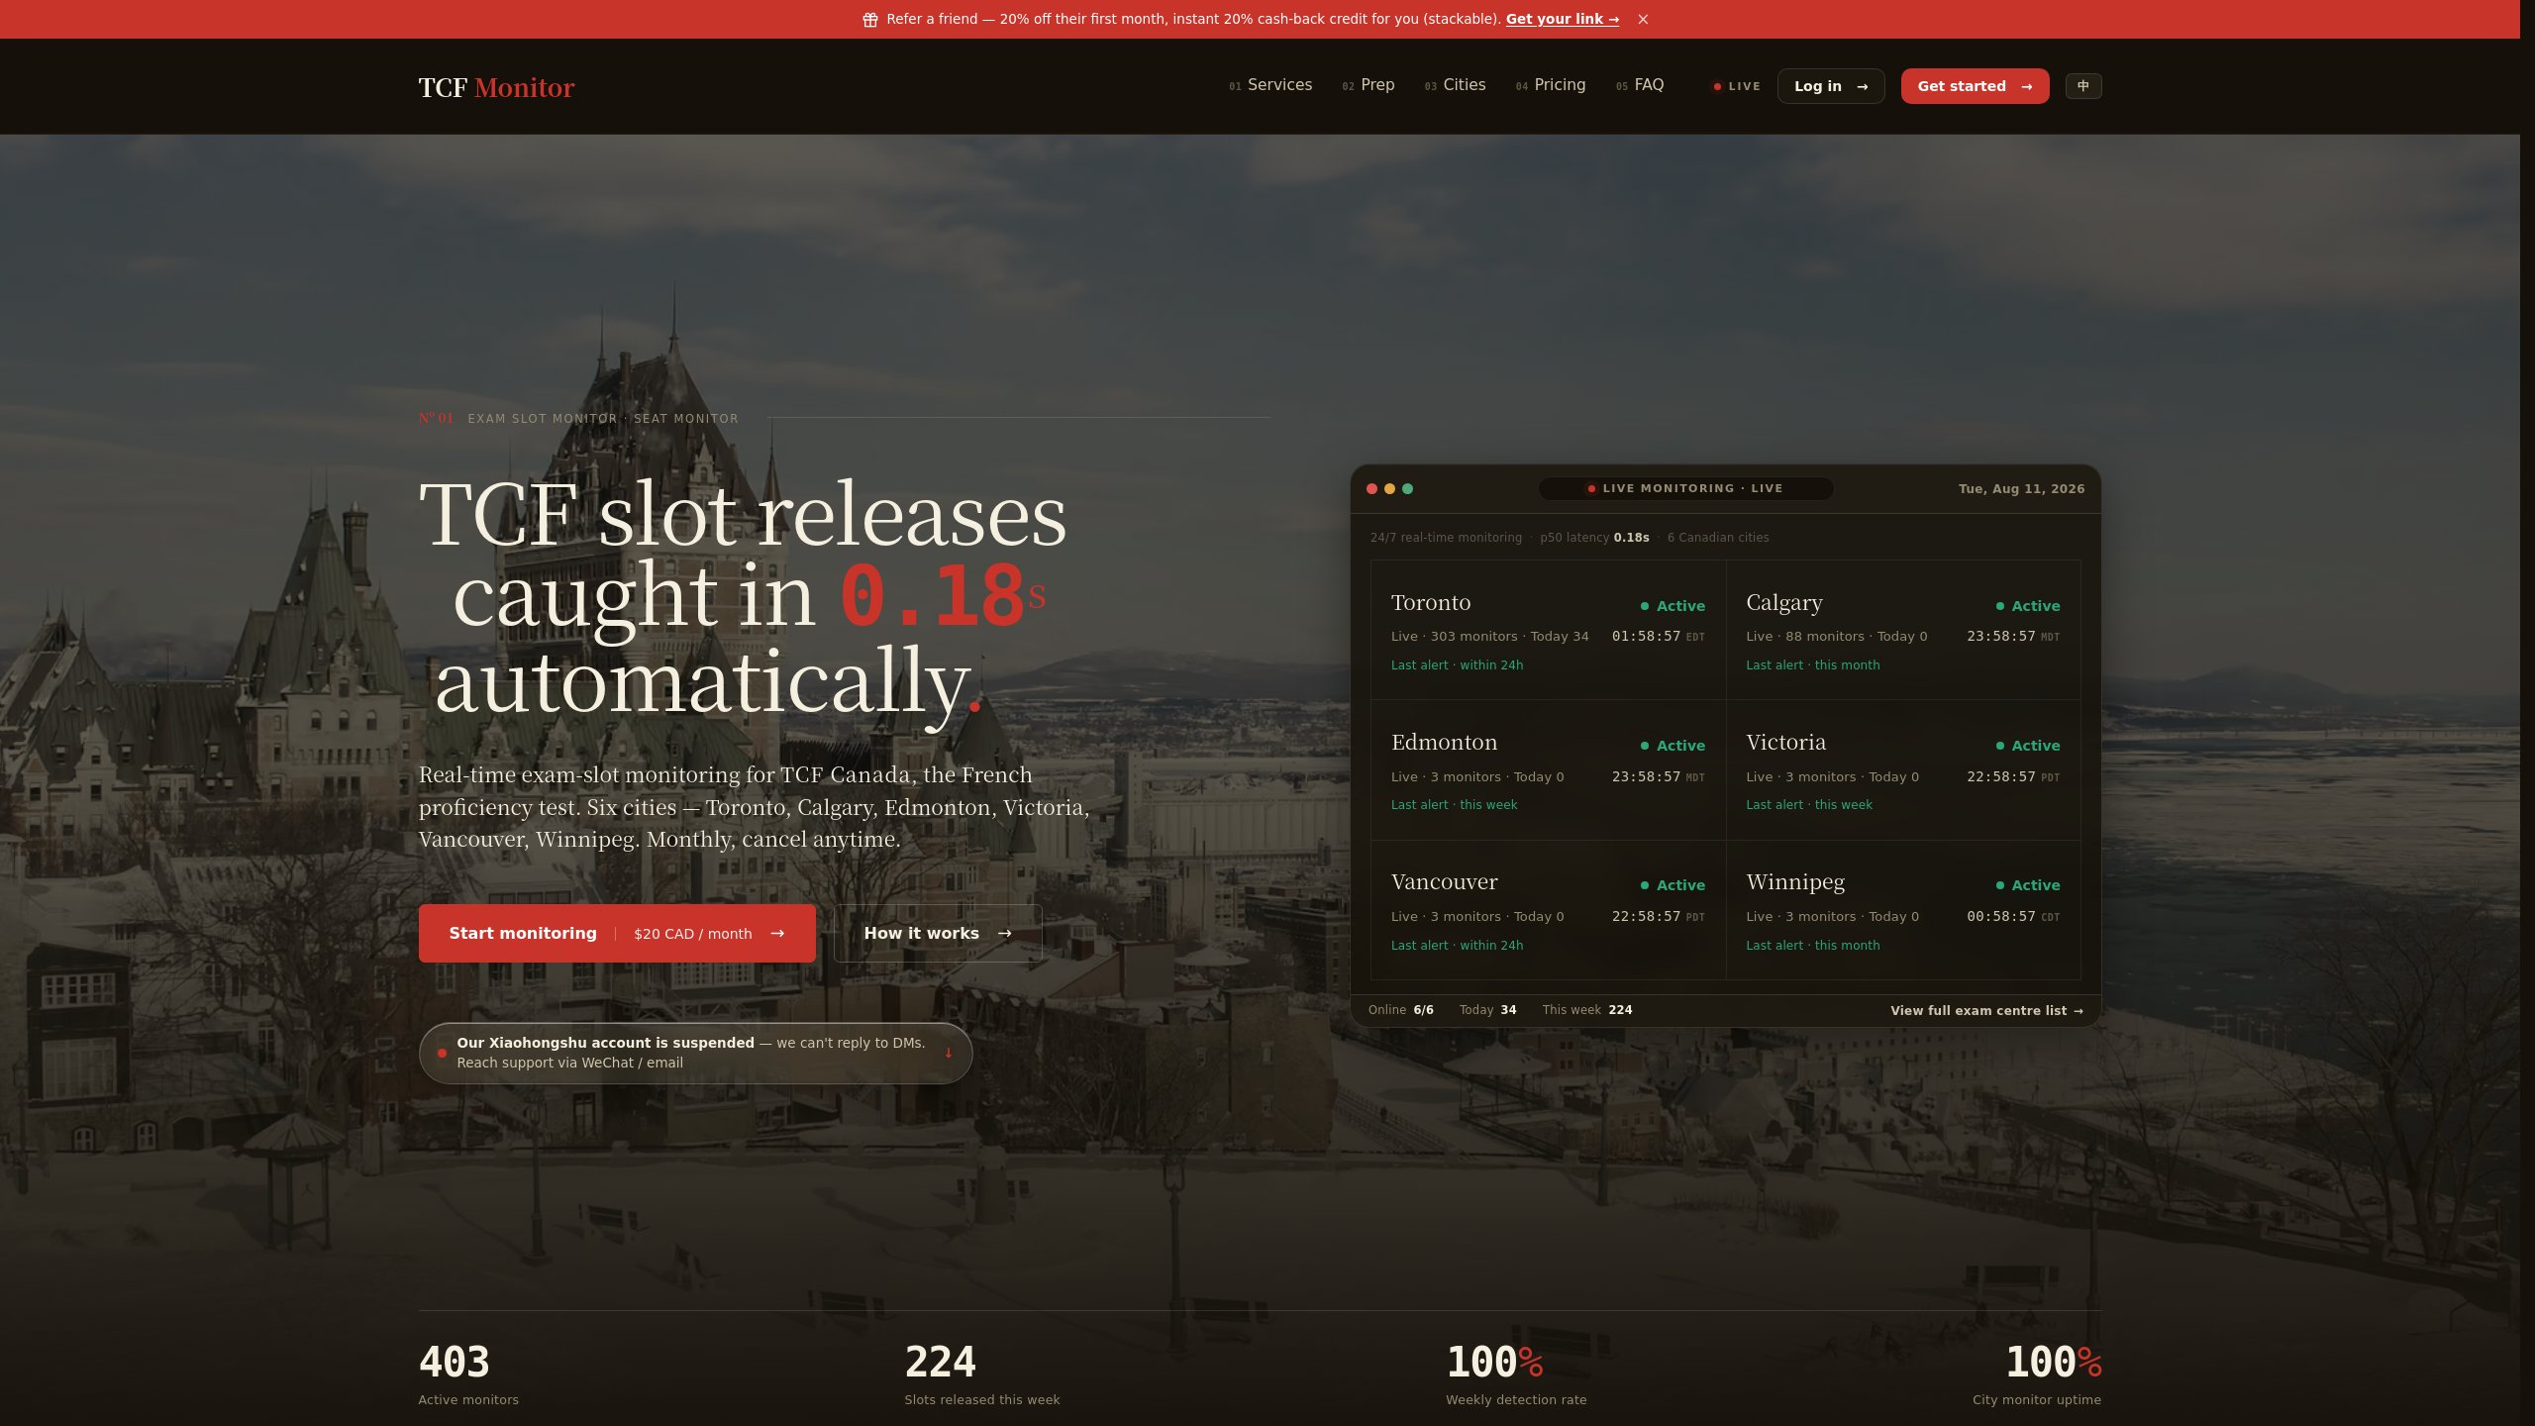
Task: Click the 'Weekly detection rate' stat
Action: click(1516, 1375)
